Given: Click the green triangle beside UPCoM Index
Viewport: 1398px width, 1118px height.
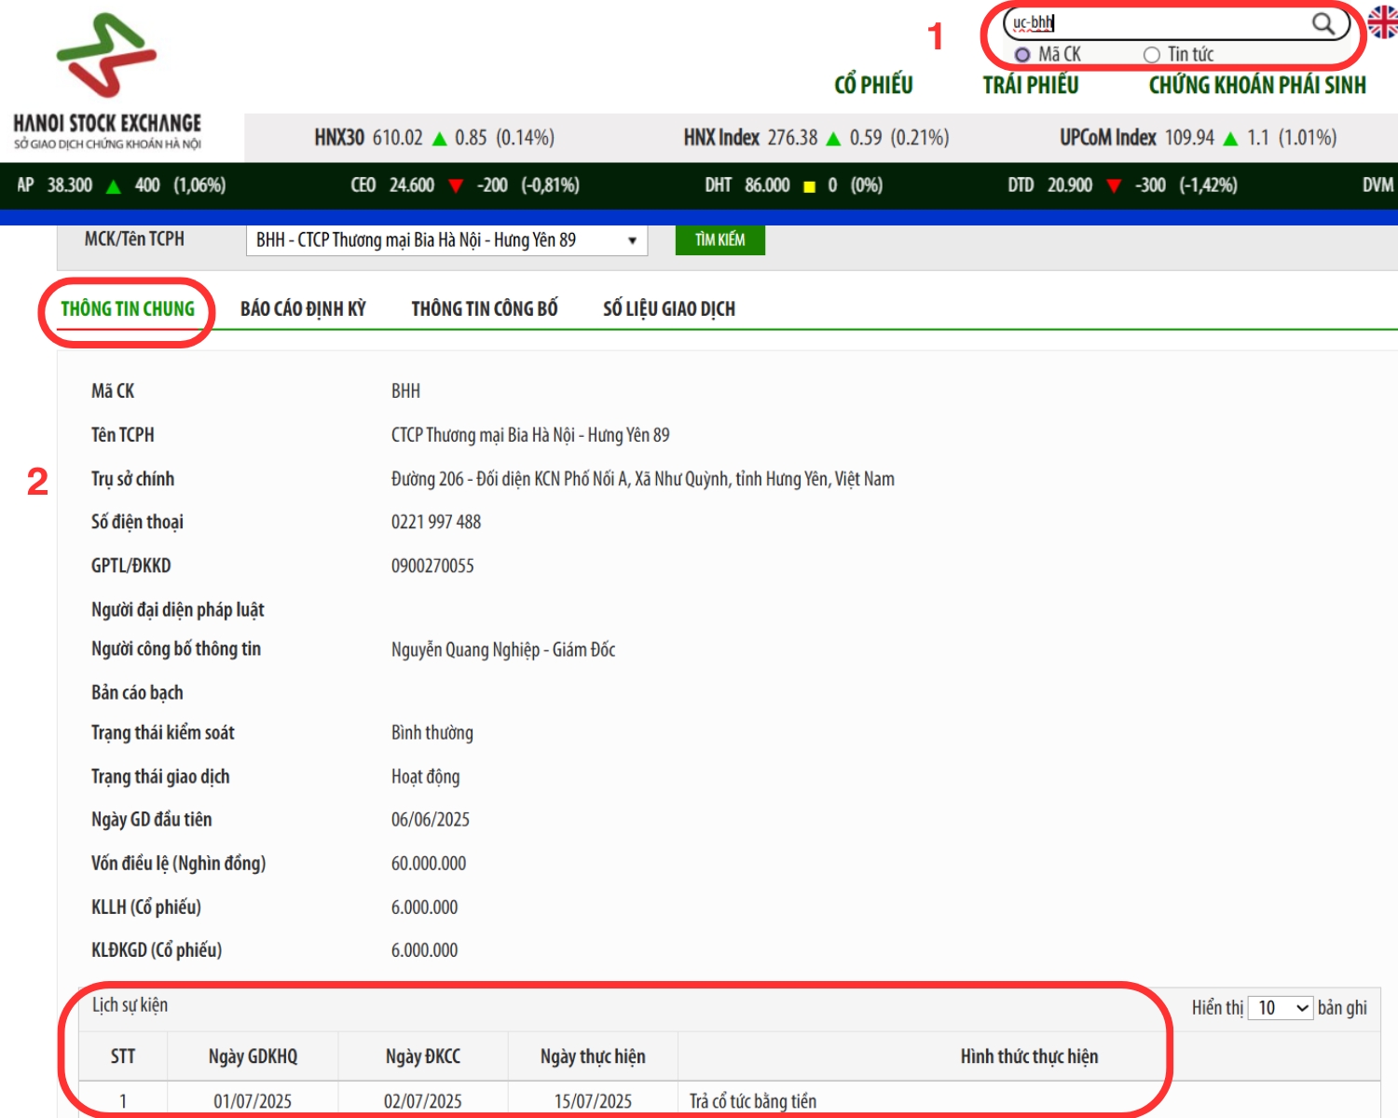Looking at the screenshot, I should (x=1230, y=139).
